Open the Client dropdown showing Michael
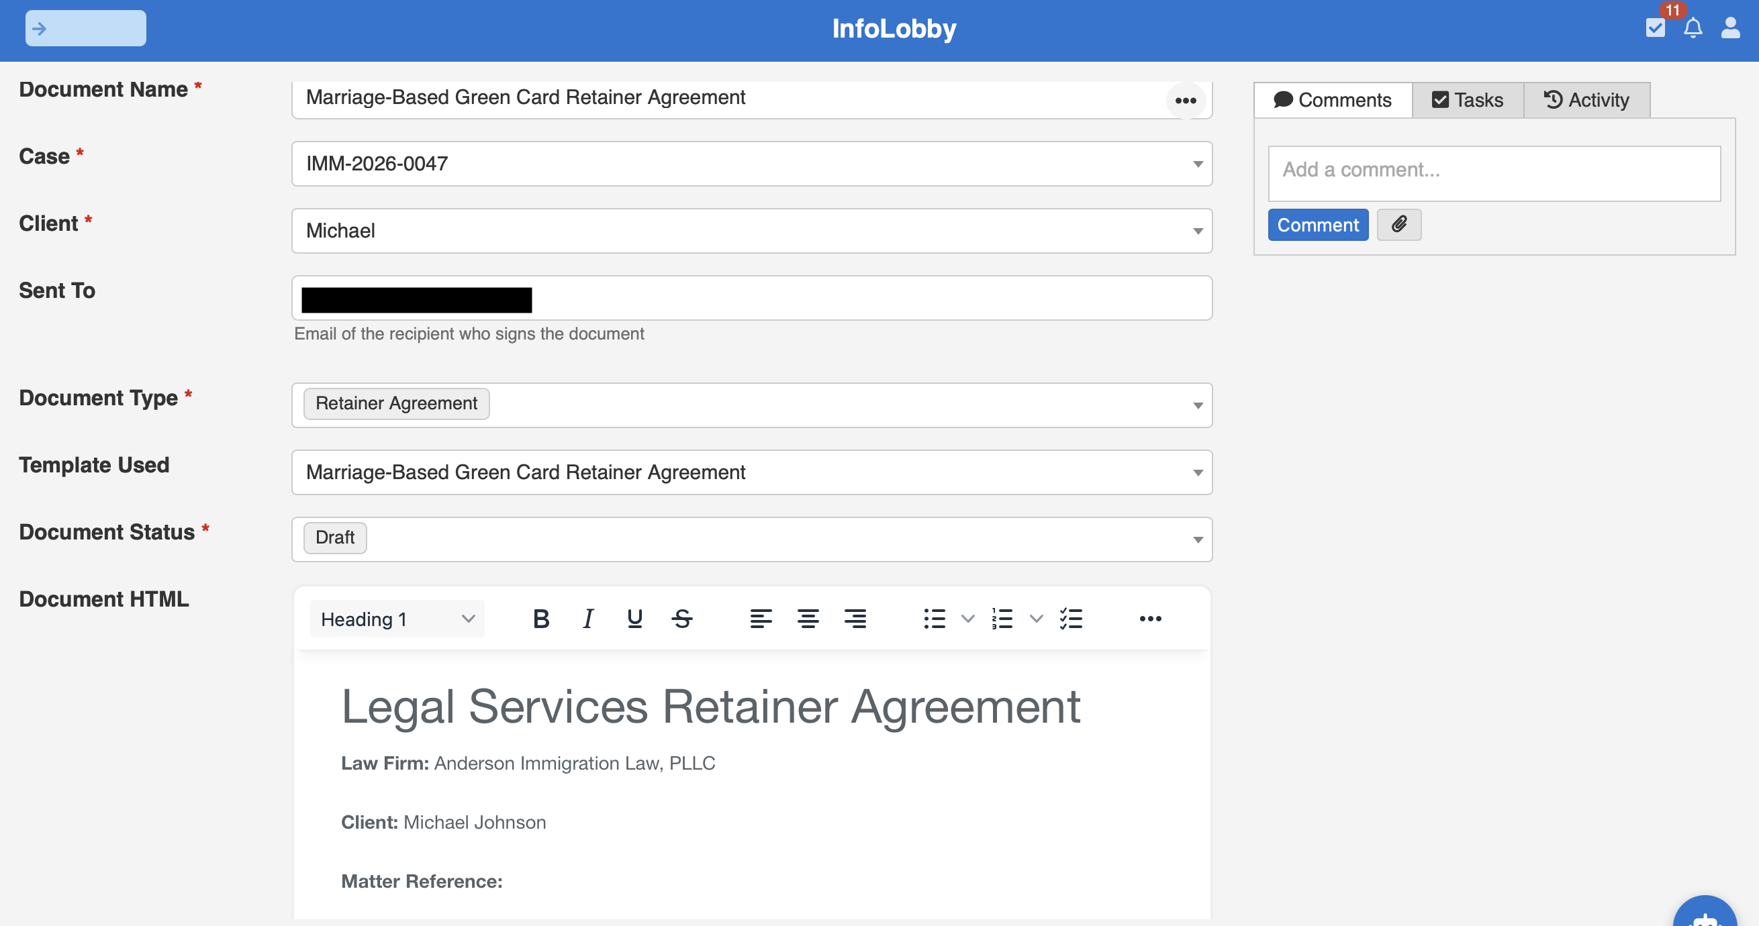1759x926 pixels. (752, 231)
